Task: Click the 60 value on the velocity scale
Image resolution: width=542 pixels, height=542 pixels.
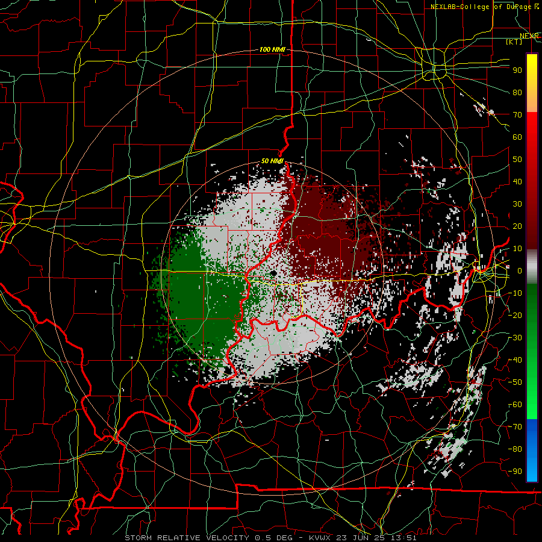Action: (517, 137)
